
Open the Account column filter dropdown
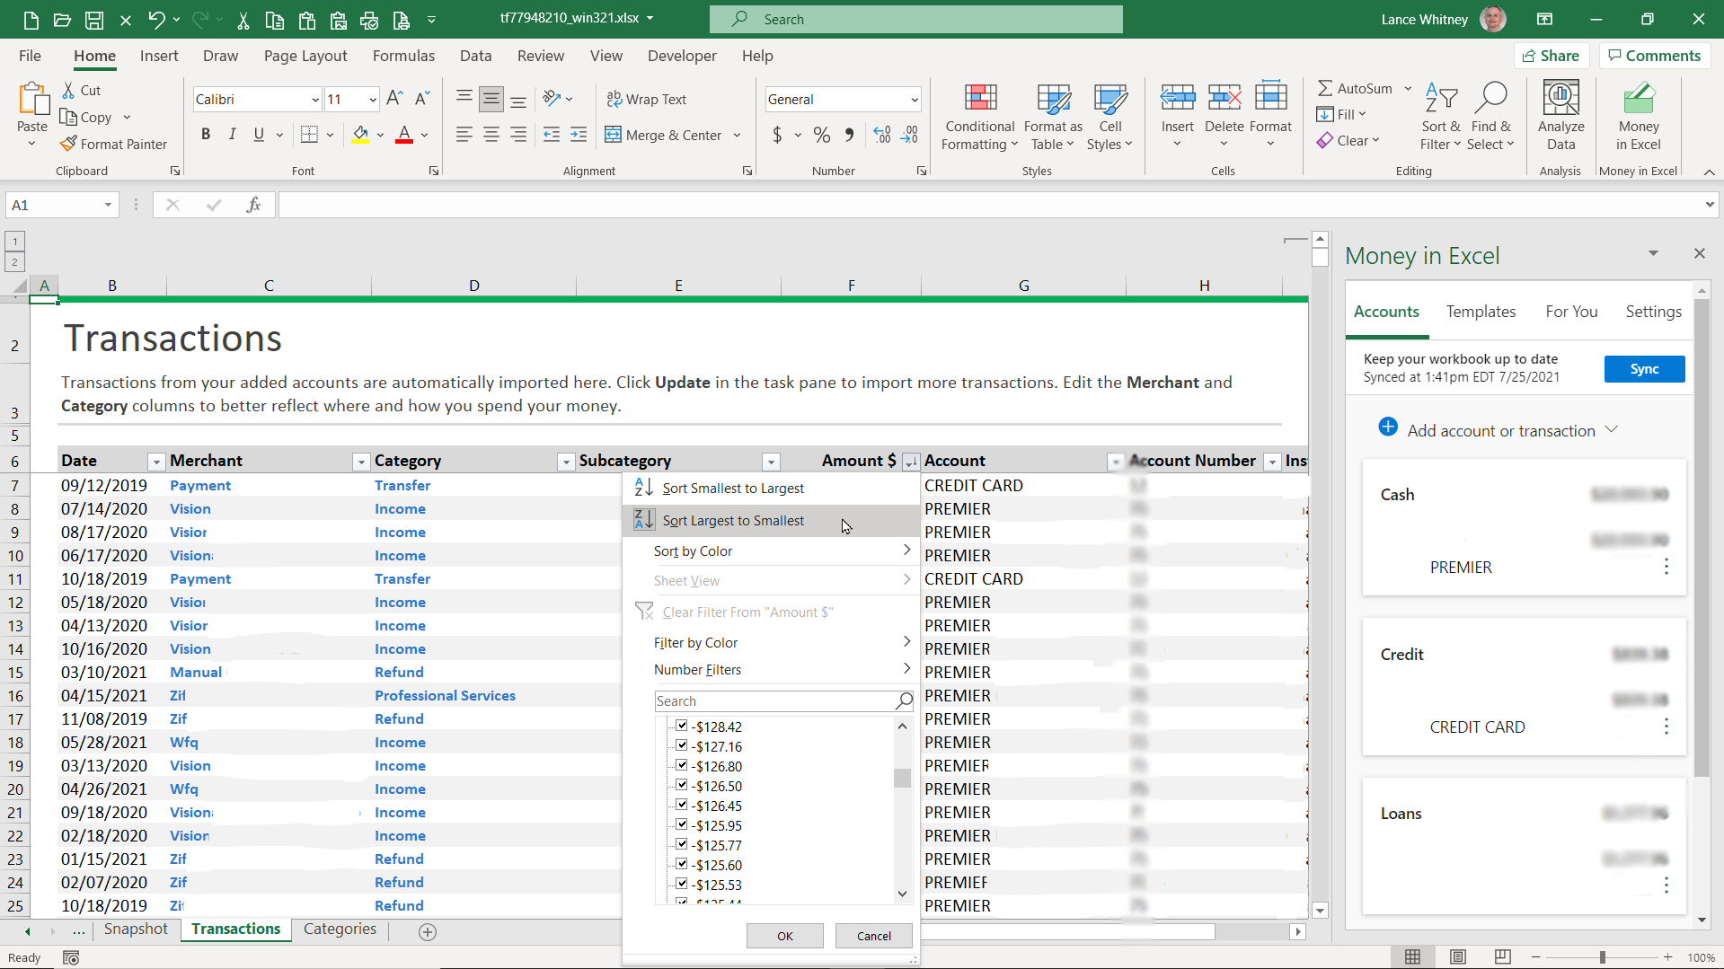(1116, 462)
